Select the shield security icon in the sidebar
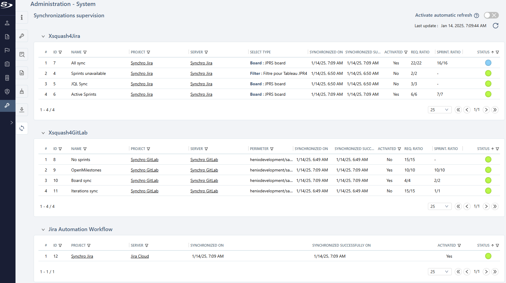Viewport: 506px width, 283px height. 7,92
